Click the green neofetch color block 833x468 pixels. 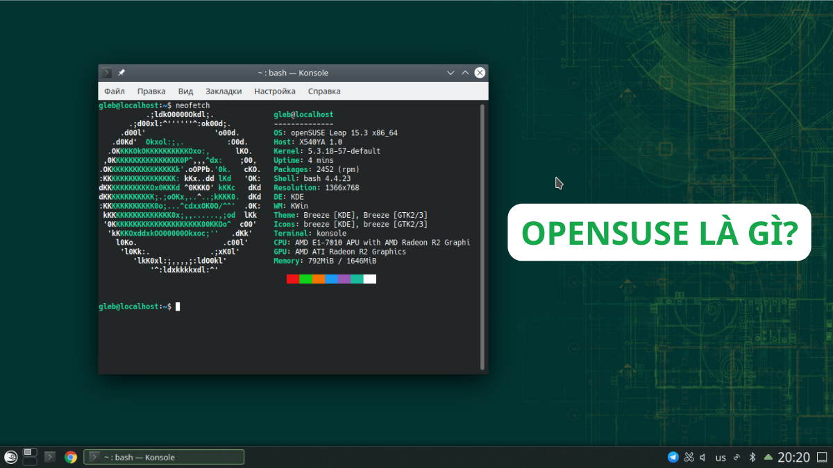pyautogui.click(x=306, y=279)
